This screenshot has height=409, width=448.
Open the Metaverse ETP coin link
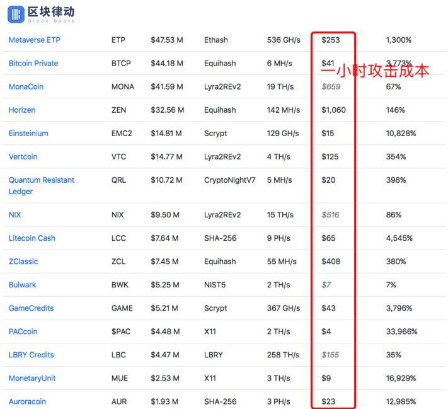click(x=35, y=40)
